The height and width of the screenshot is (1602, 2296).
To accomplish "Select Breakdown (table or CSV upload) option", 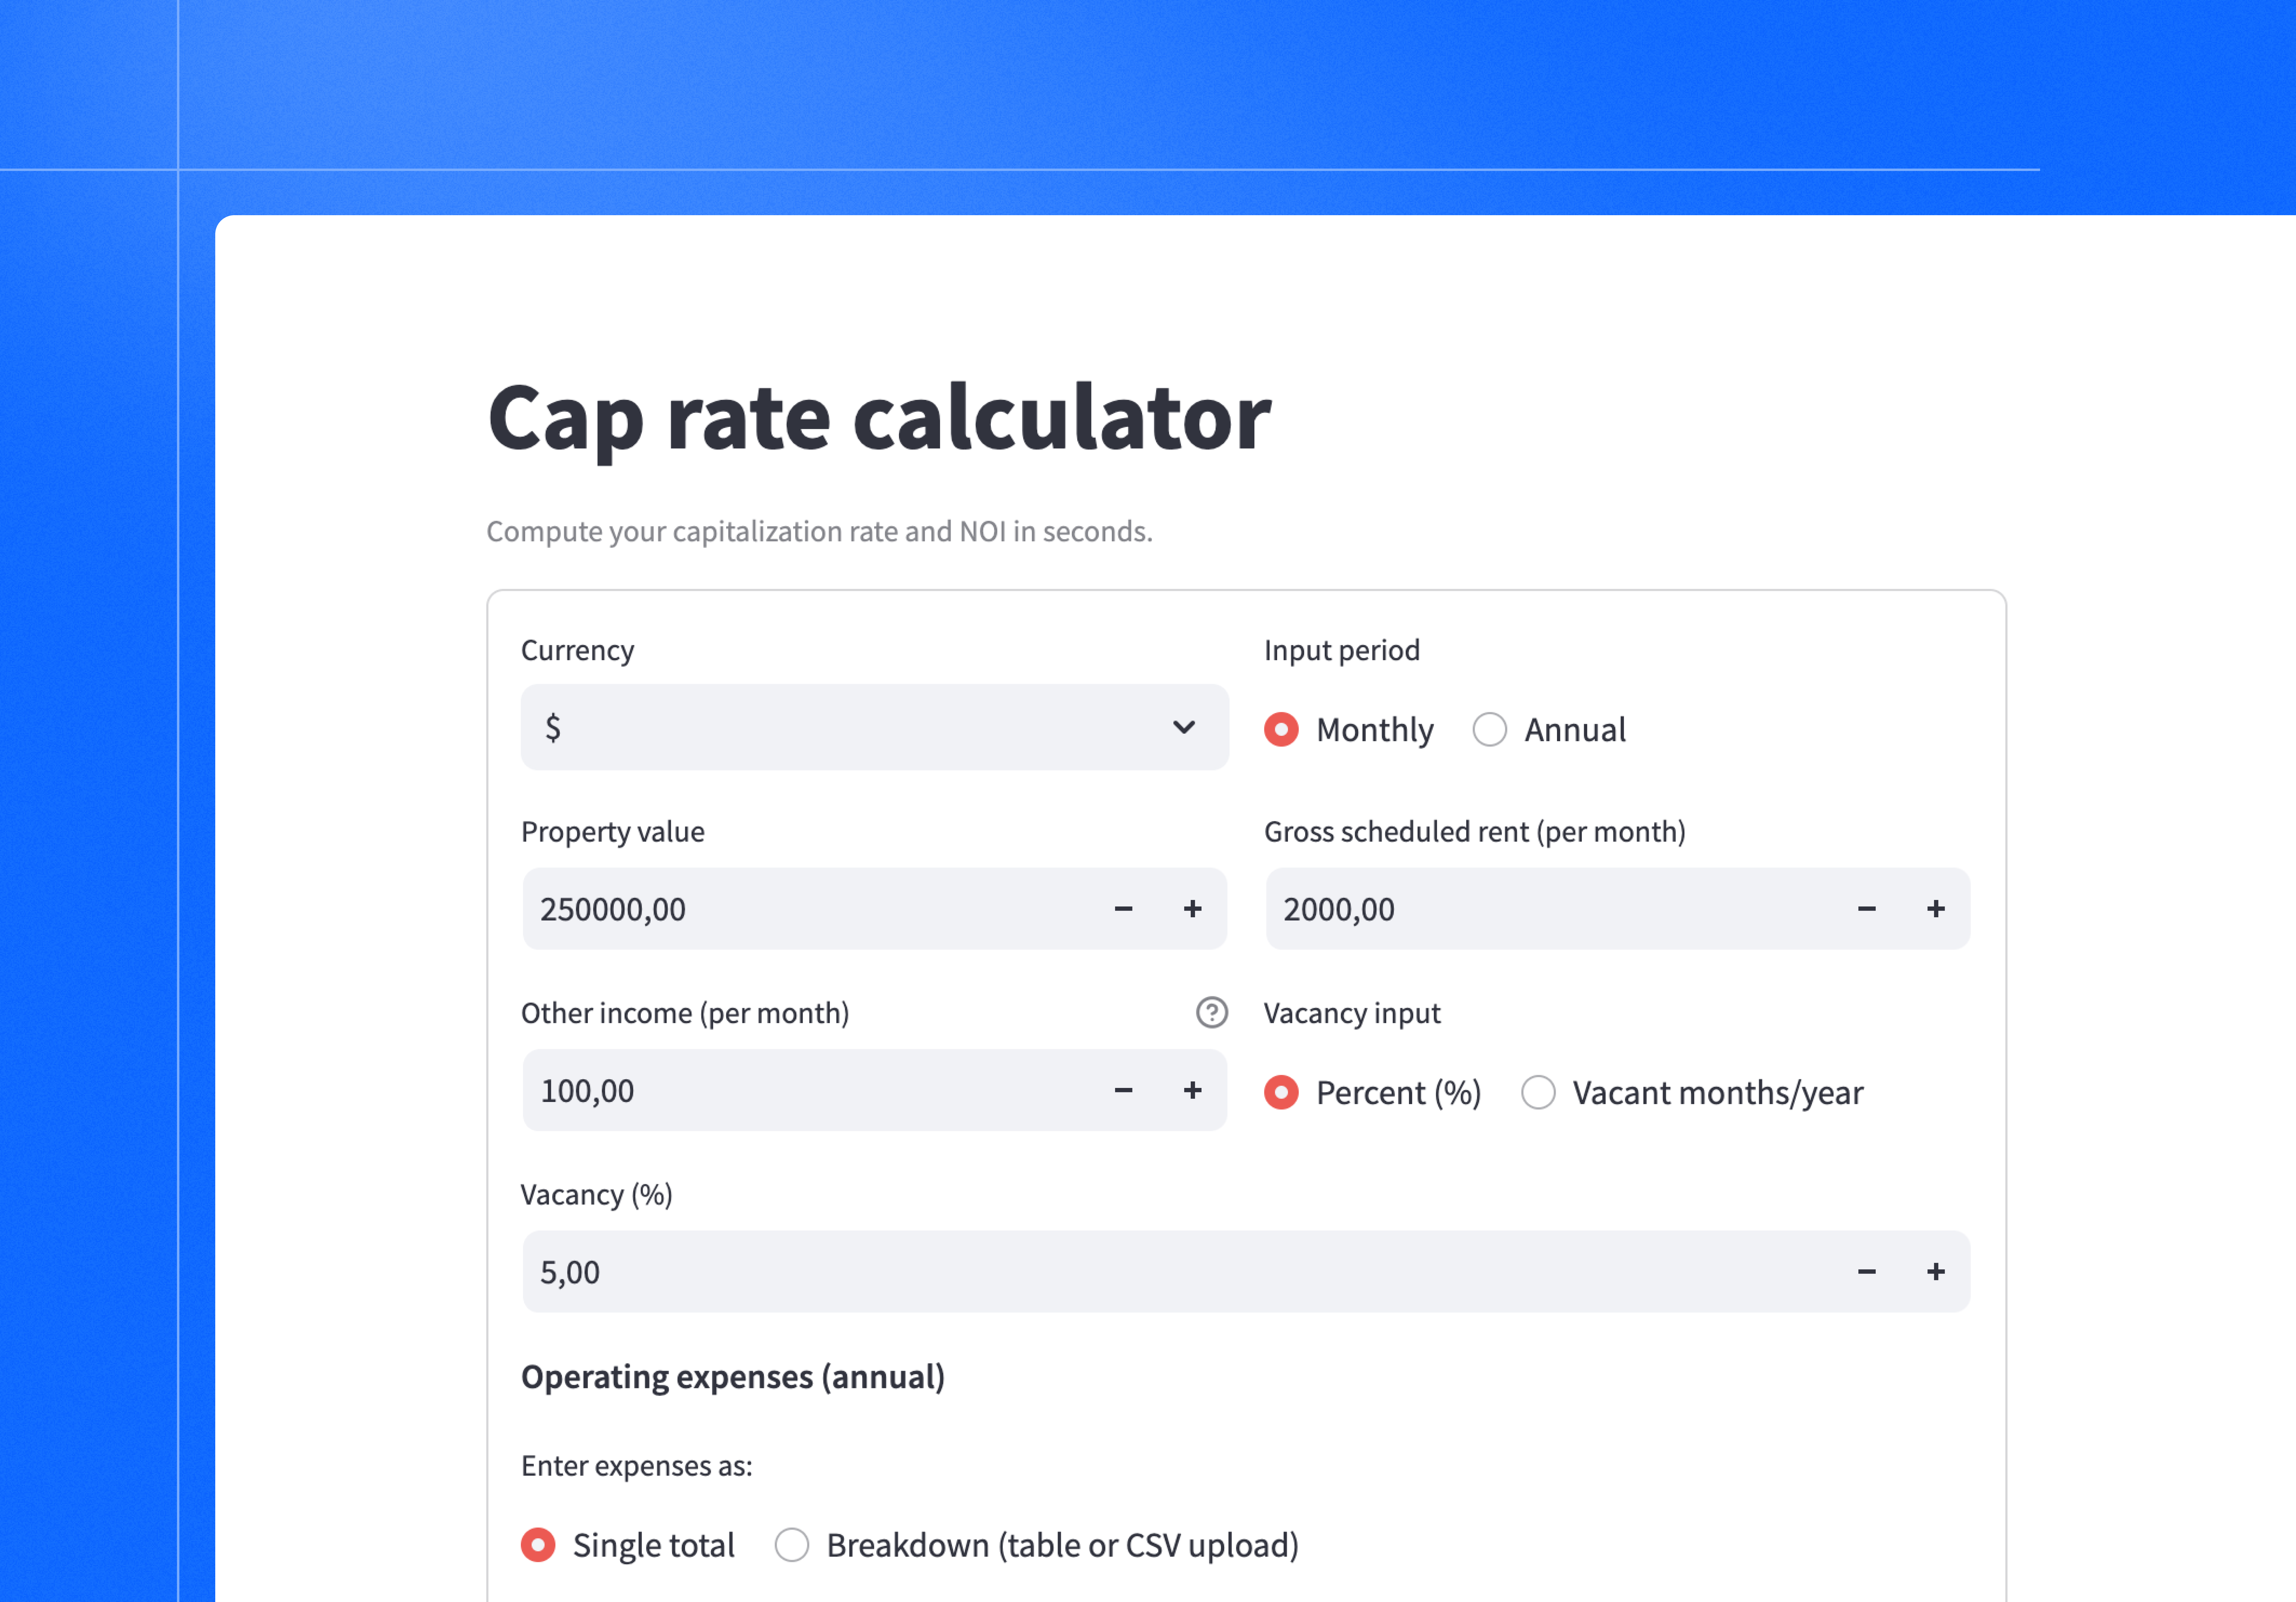I will (x=792, y=1545).
